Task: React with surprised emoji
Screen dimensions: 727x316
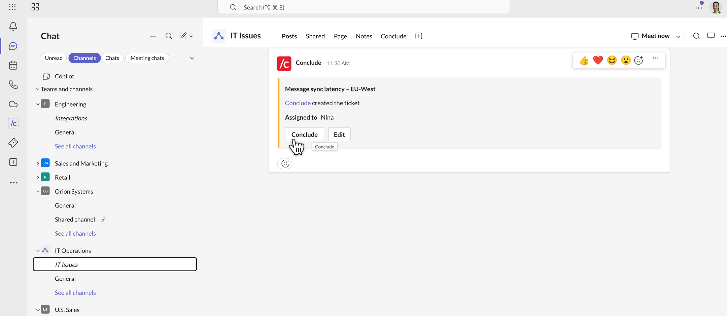Action: point(626,60)
